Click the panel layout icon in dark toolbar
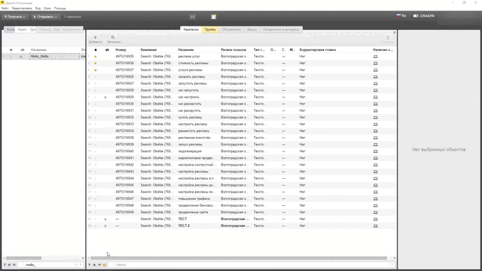Viewport: 482px width, 271px height. coord(214,17)
